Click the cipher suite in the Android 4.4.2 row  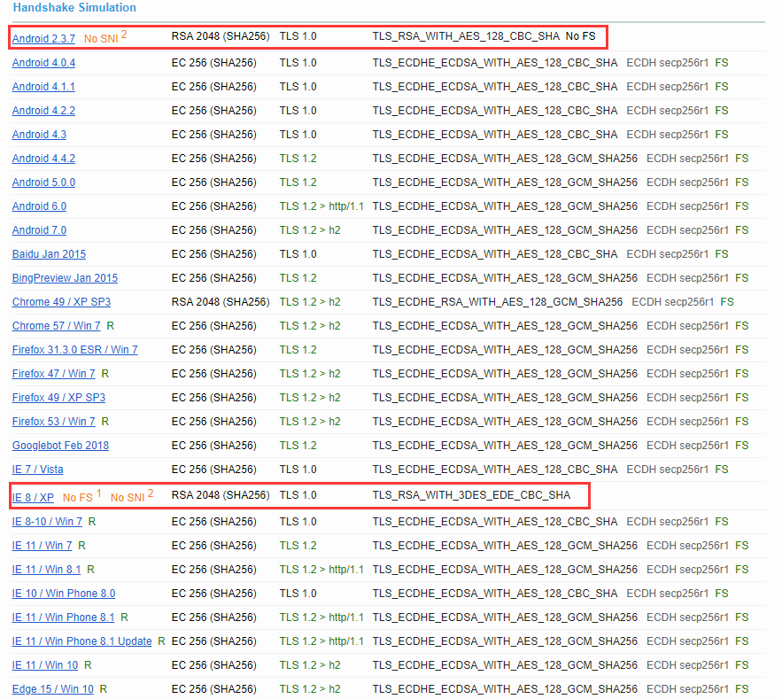pos(505,159)
